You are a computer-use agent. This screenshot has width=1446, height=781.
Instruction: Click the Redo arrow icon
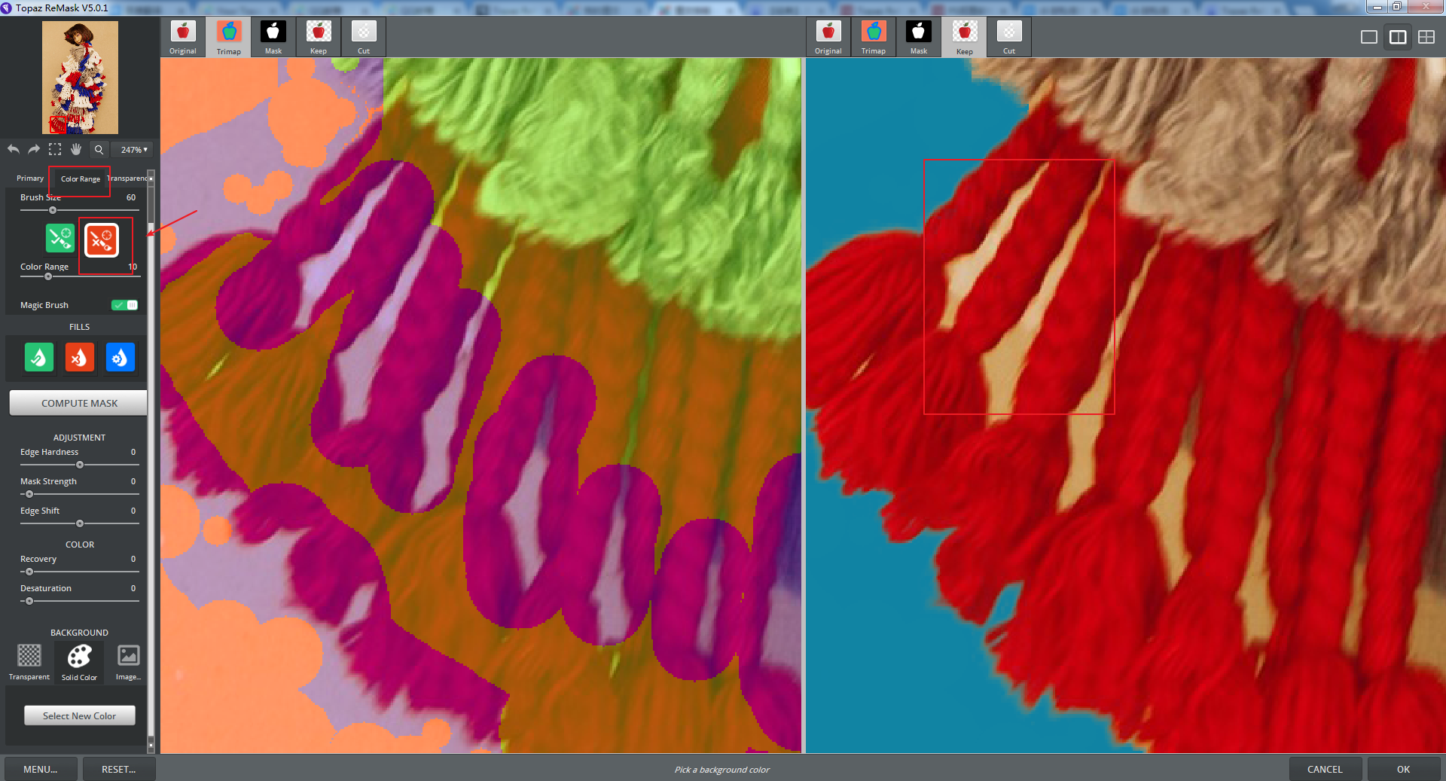point(34,149)
